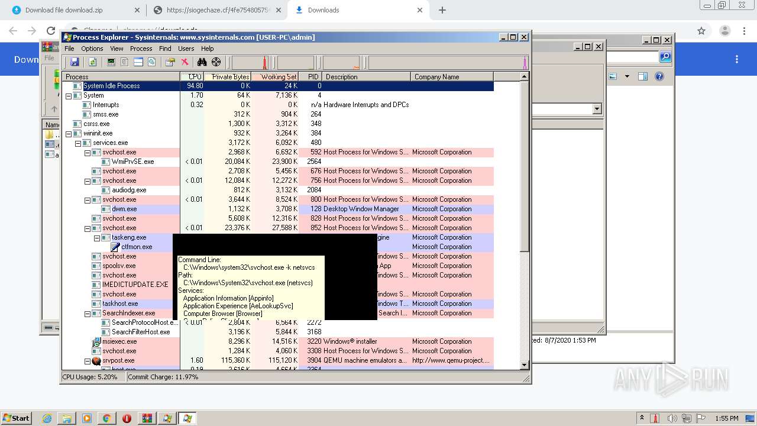Open the Process menu
This screenshot has width=757, height=426.
coord(141,49)
